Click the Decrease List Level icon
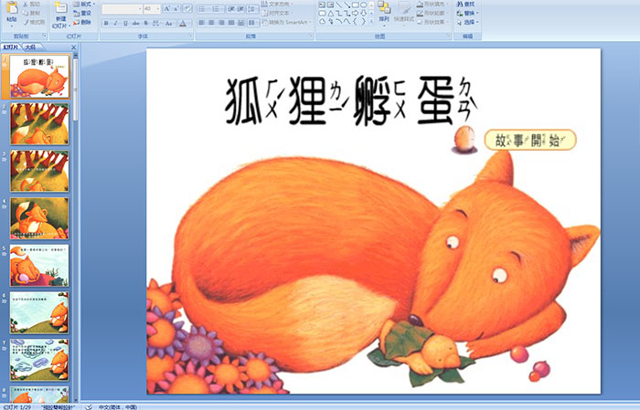The width and height of the screenshot is (640, 410). [x=231, y=9]
